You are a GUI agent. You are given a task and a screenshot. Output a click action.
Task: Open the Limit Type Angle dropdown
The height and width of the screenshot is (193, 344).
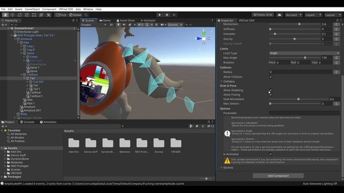click(x=305, y=53)
